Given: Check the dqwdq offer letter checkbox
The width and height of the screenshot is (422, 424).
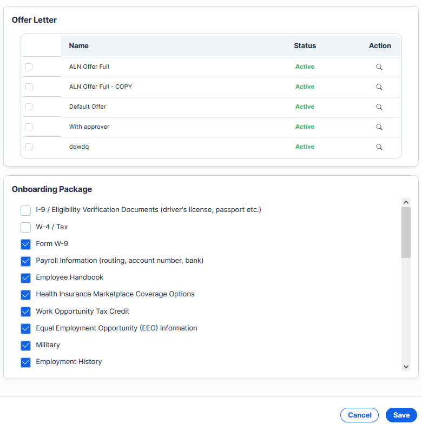Looking at the screenshot, I should tap(29, 147).
